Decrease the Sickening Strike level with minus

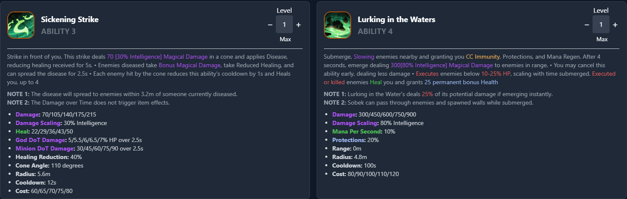[x=270, y=25]
